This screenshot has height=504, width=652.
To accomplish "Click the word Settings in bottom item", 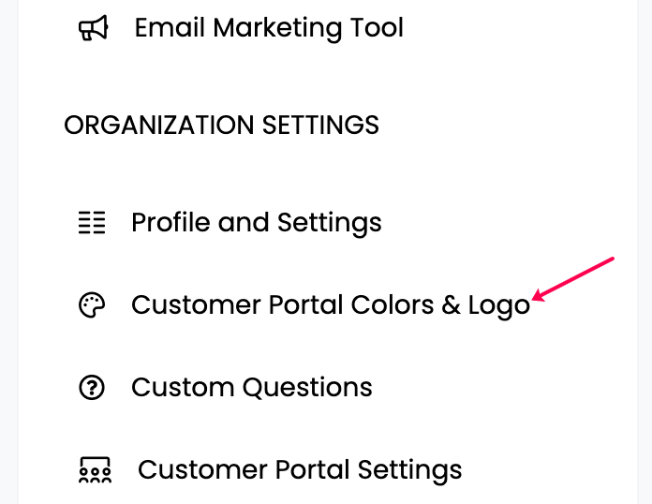I will 409,471.
